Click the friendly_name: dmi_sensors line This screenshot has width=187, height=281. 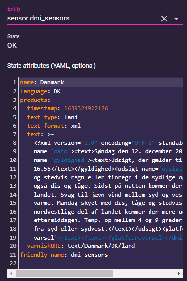tap(101, 255)
